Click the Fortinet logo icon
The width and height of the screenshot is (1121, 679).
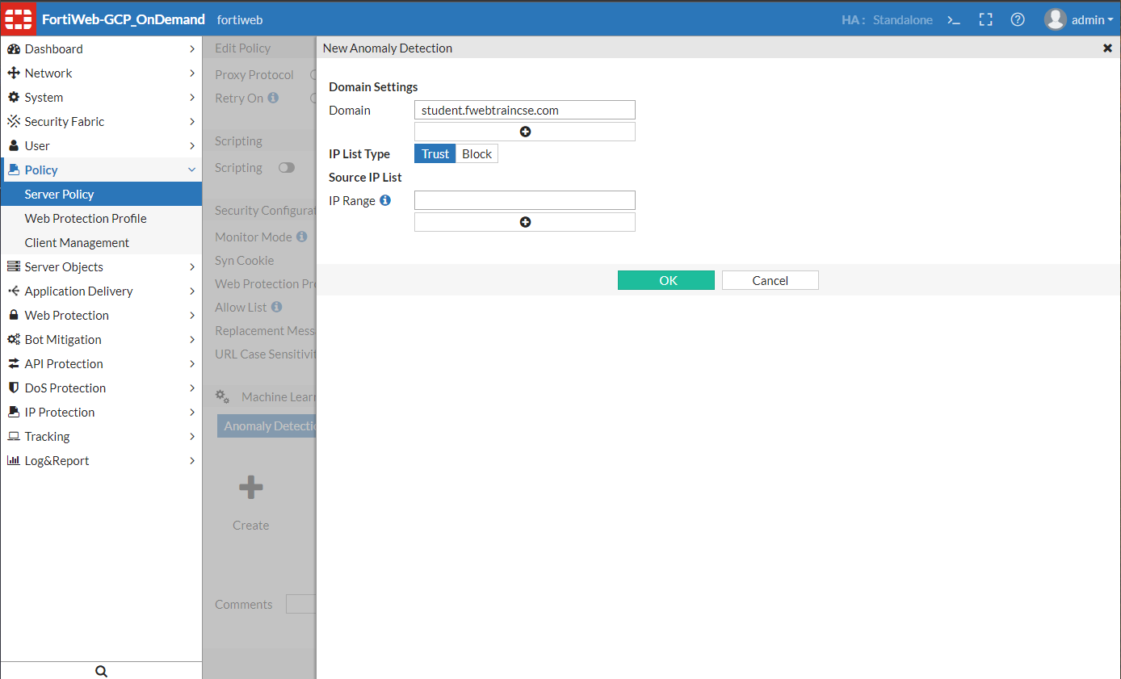[18, 19]
